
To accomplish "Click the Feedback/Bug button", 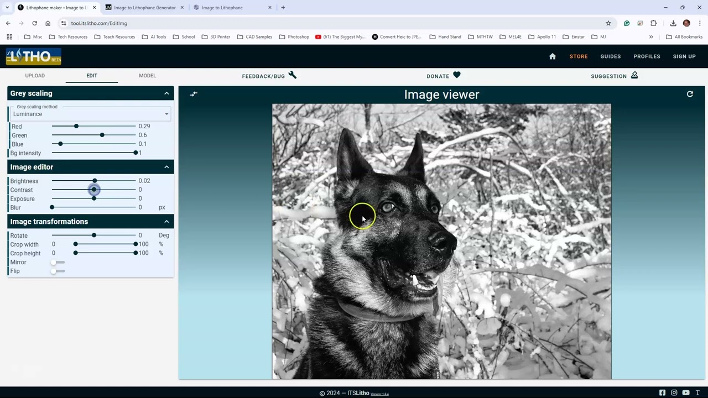I will coord(269,76).
